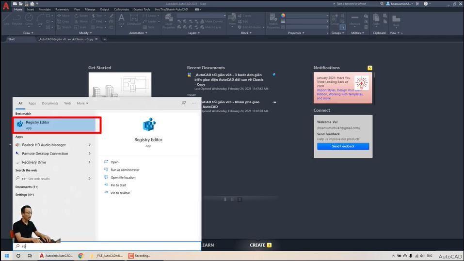Click Match Properties icon in ribbon
Screen dimensions: 464x261
tap(273, 21)
